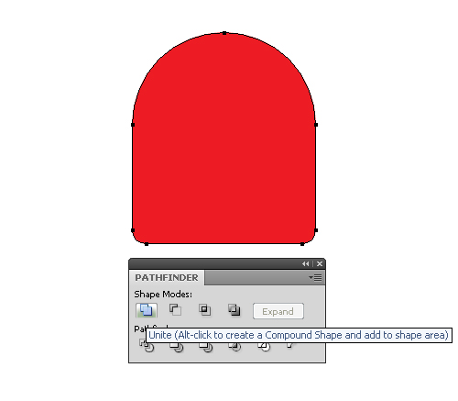Apply the Exclude shape mode

(234, 310)
